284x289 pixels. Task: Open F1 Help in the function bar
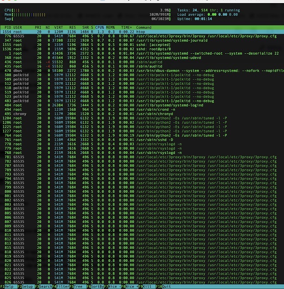tap(8, 287)
